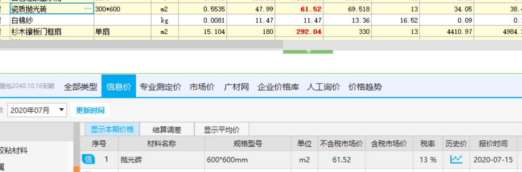This screenshot has width=522, height=172.
Task: Click the 结算调差 button
Action: tap(167, 130)
